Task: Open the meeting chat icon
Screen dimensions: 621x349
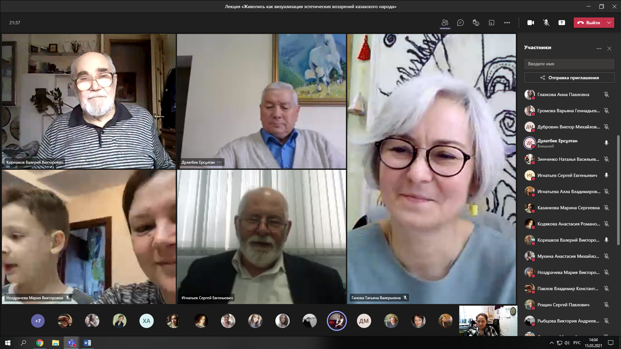Action: (460, 23)
